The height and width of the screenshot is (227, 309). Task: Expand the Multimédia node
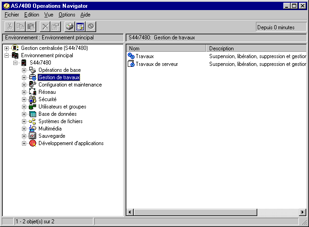coord(24,129)
